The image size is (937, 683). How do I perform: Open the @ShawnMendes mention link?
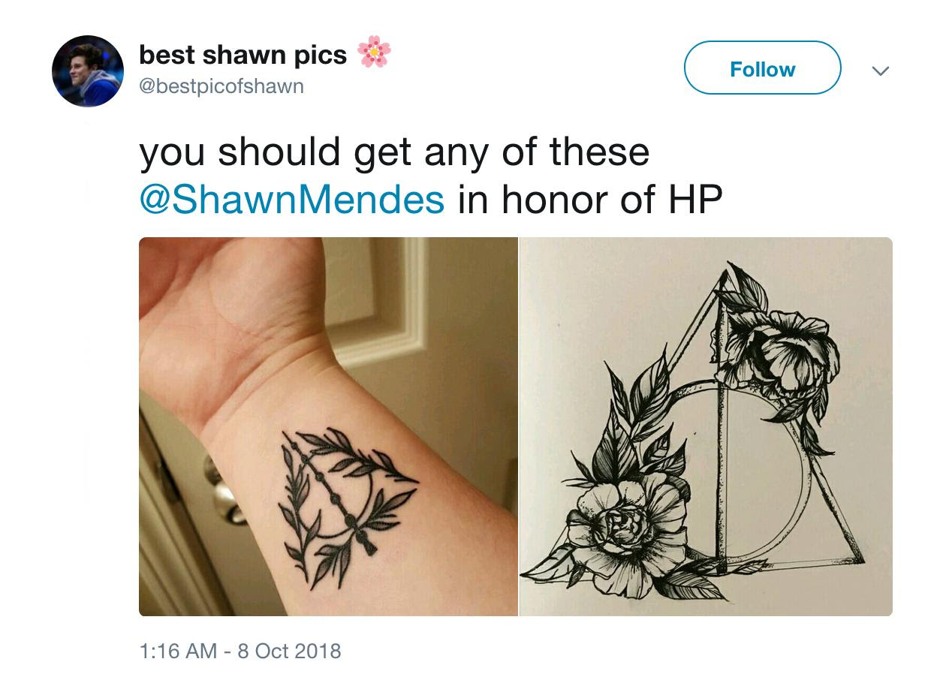click(292, 199)
